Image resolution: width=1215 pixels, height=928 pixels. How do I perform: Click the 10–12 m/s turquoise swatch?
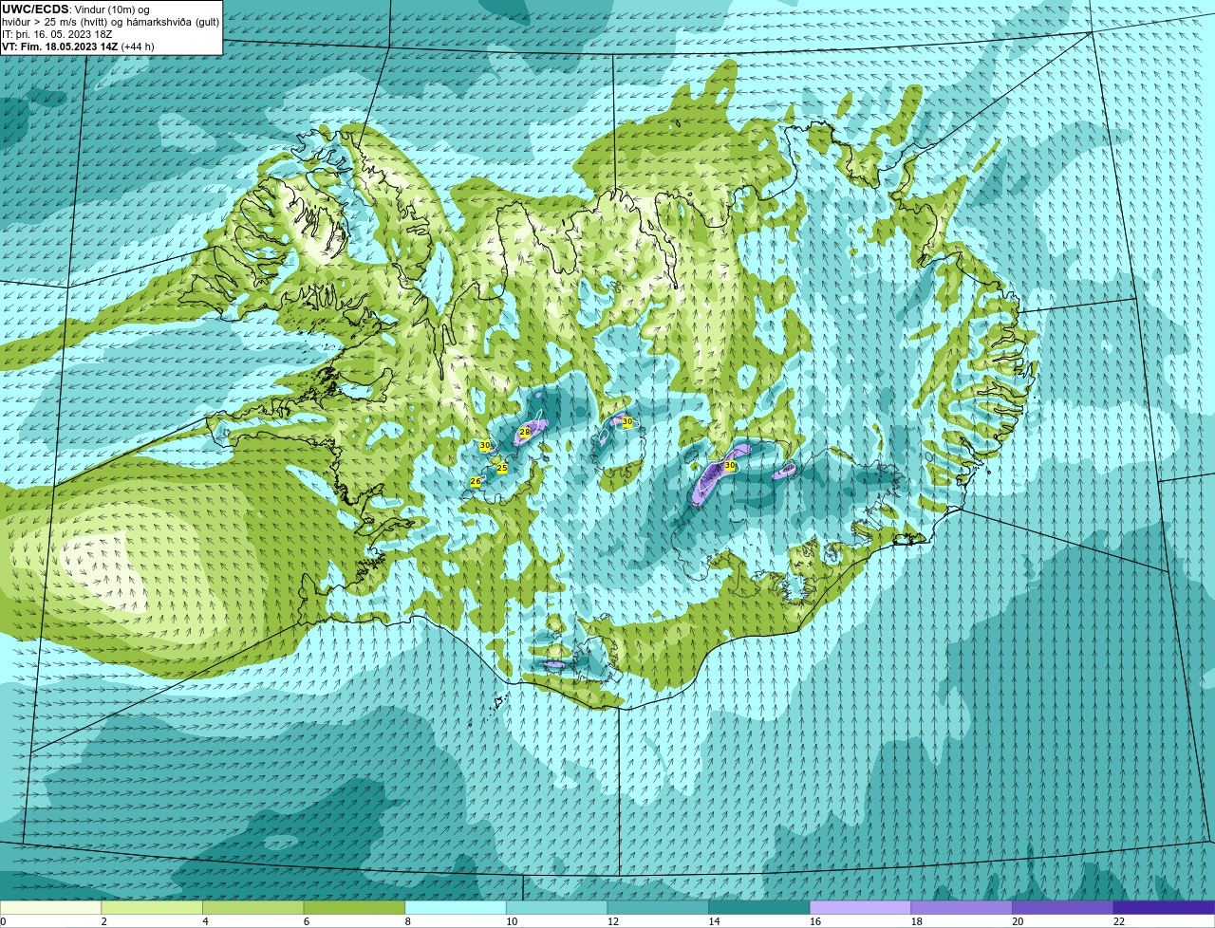557,908
